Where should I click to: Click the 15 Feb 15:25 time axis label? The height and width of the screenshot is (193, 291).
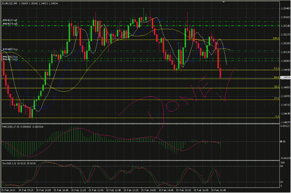[183, 190]
